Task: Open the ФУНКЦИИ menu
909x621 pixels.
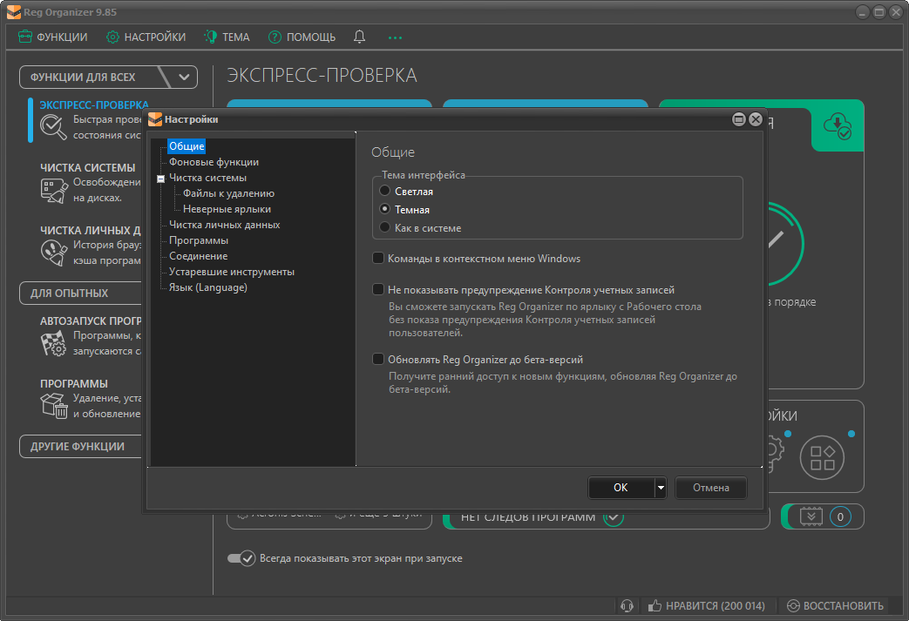Action: point(53,37)
